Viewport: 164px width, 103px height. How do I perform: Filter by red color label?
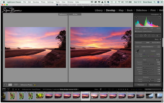pos(131,90)
